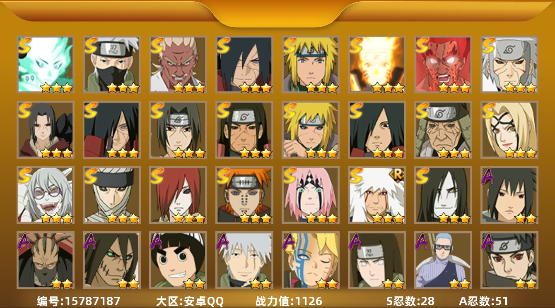Select white-haired Jiraiya with R badge

(376, 195)
